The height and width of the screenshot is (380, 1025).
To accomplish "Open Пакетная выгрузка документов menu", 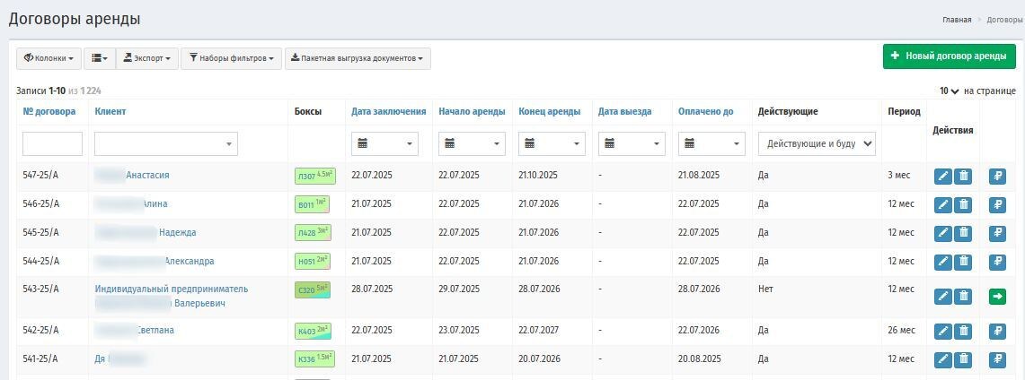I will click(x=358, y=58).
